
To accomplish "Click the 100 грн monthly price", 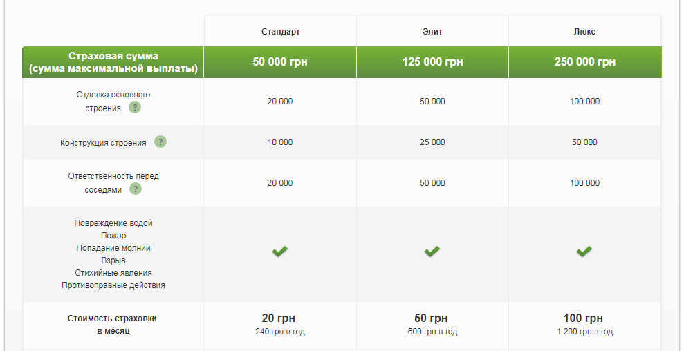I will [584, 319].
